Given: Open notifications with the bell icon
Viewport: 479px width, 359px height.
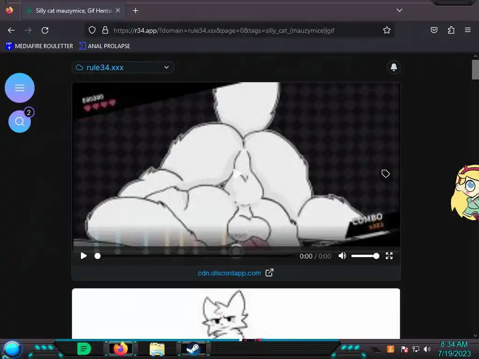Looking at the screenshot, I should (x=394, y=67).
